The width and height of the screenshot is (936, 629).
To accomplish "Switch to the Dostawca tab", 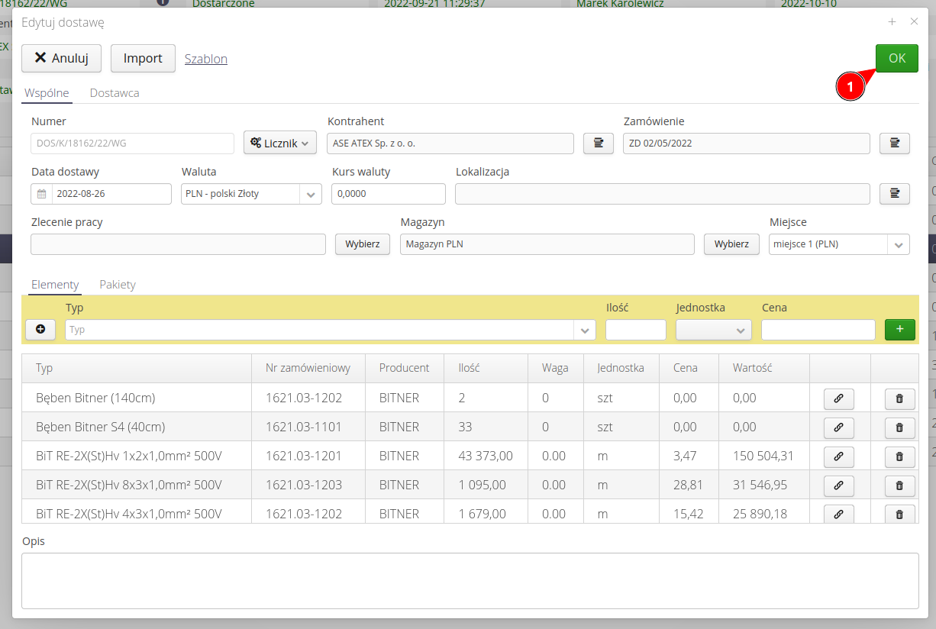I will [115, 93].
